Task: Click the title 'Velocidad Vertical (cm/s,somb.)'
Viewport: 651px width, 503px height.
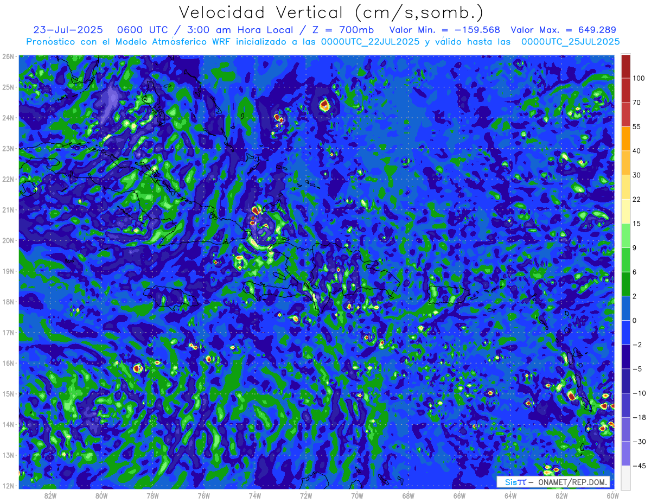Action: [331, 12]
